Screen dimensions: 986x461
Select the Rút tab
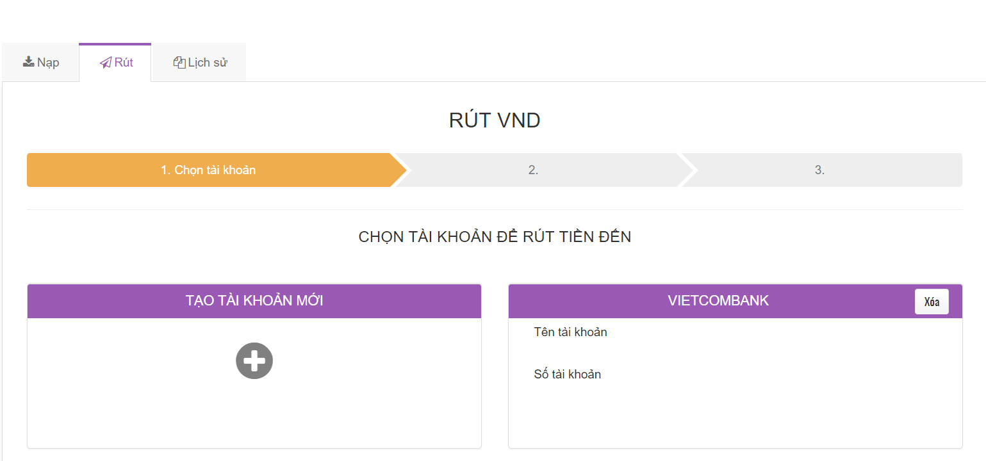[x=115, y=63]
